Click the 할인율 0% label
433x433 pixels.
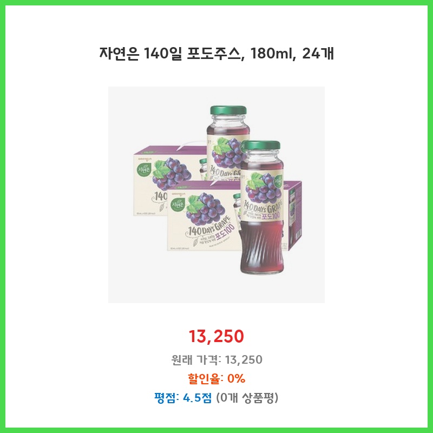pyautogui.click(x=216, y=378)
